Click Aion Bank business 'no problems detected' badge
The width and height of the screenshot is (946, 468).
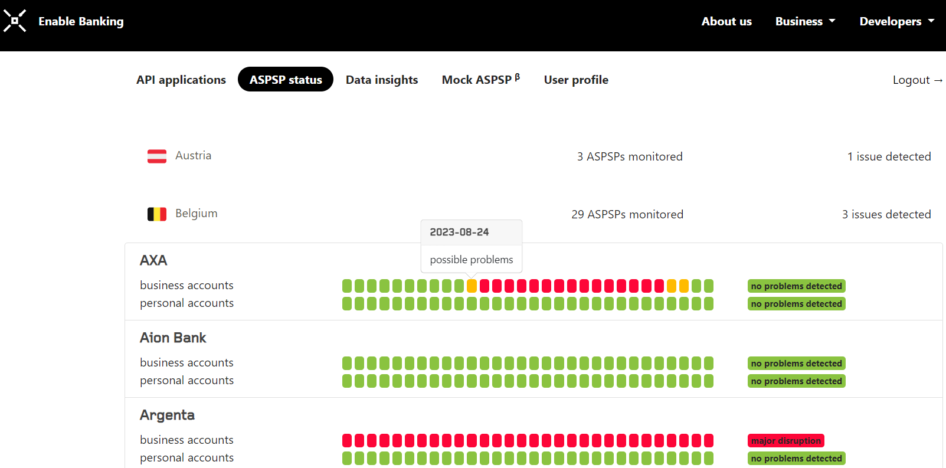796,364
